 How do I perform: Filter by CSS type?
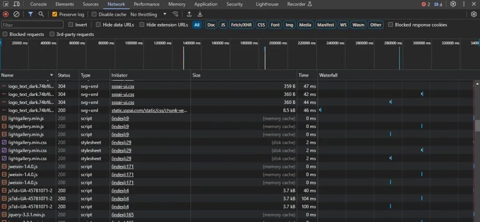(x=261, y=25)
